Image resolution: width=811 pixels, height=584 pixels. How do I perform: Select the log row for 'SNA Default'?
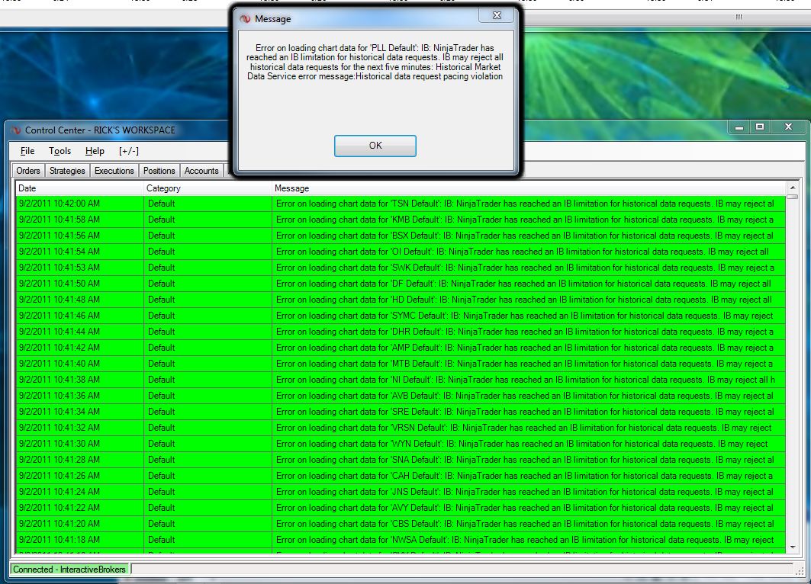[401, 460]
